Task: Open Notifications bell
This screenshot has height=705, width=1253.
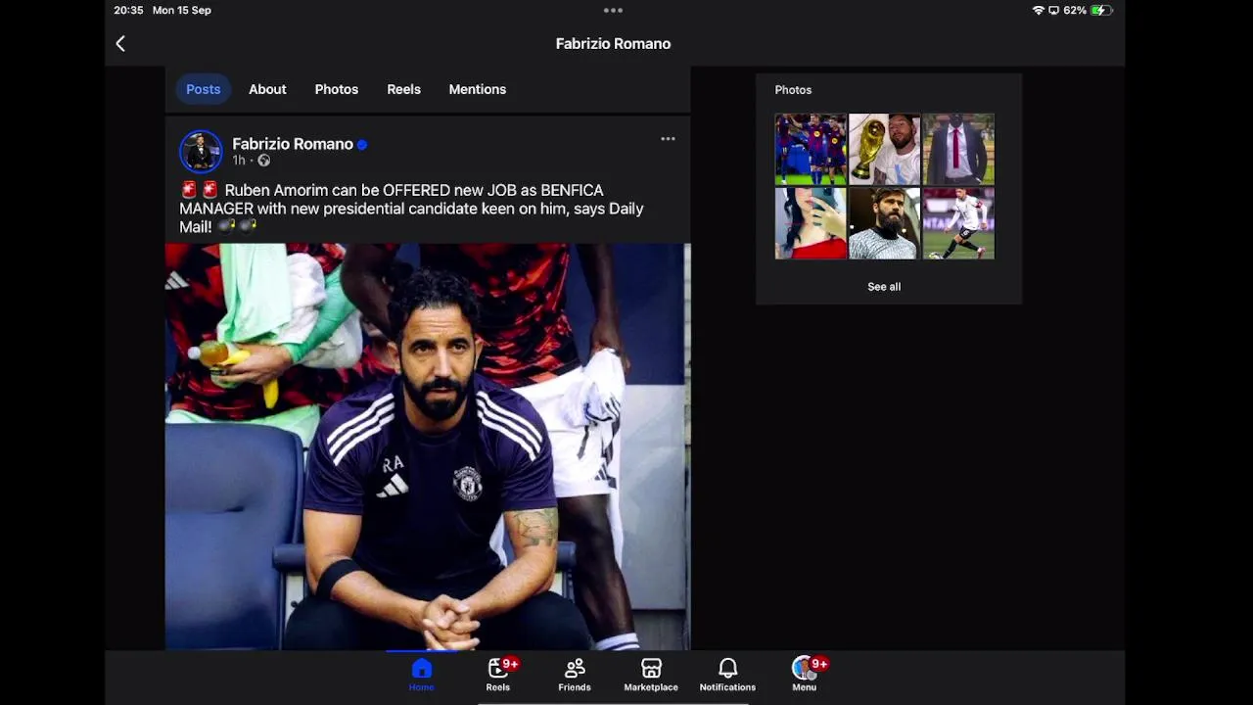Action: pyautogui.click(x=727, y=675)
